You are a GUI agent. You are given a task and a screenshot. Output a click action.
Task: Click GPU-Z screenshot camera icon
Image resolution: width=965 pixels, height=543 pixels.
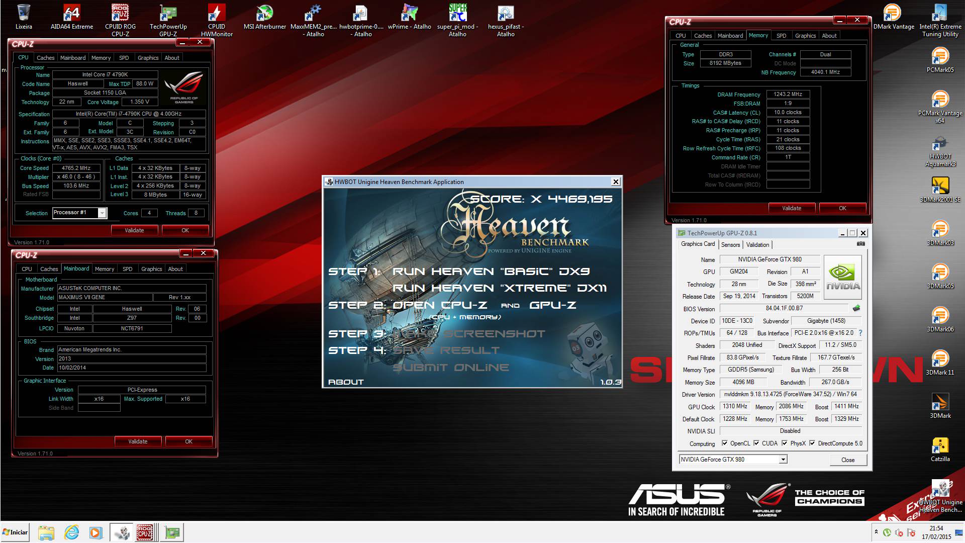click(x=861, y=244)
